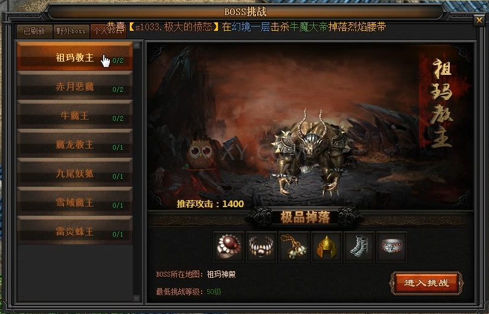The width and height of the screenshot is (489, 314).
Task: Click the boss list scrollbar up arrow
Action: pos(136,45)
